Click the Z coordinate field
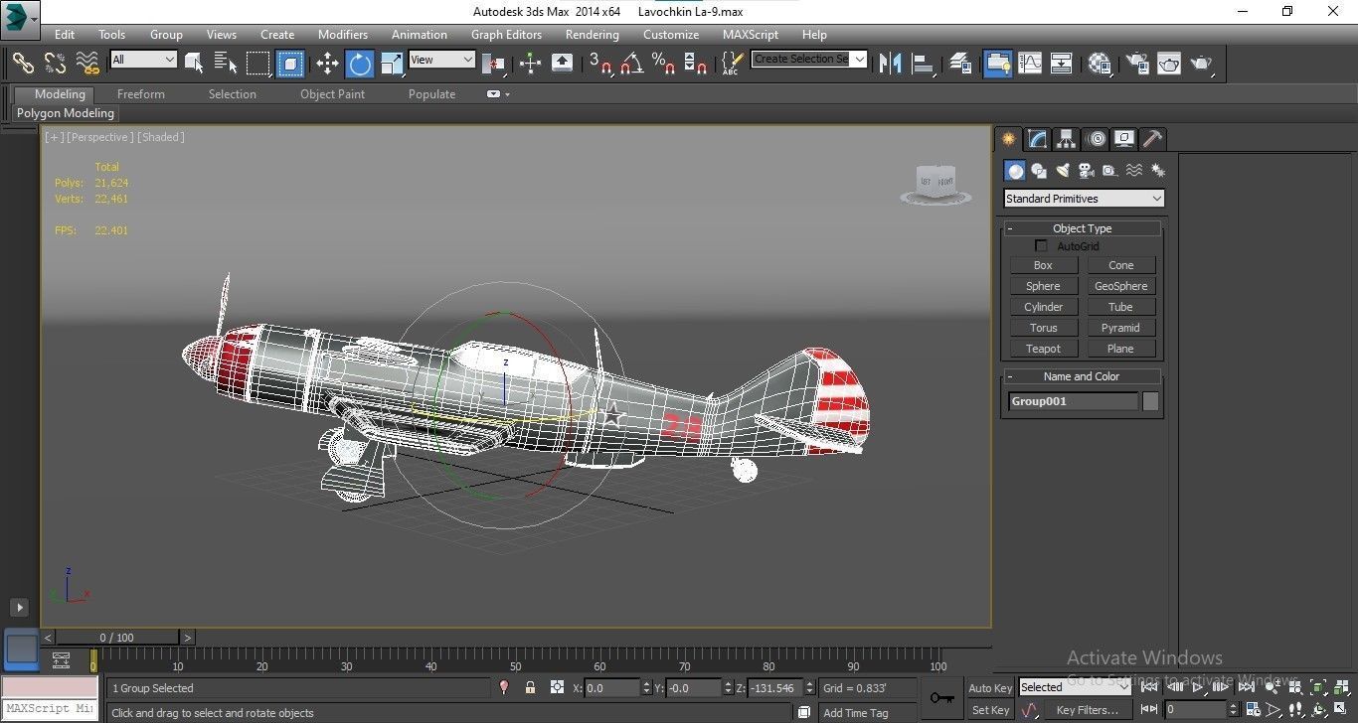 click(775, 687)
